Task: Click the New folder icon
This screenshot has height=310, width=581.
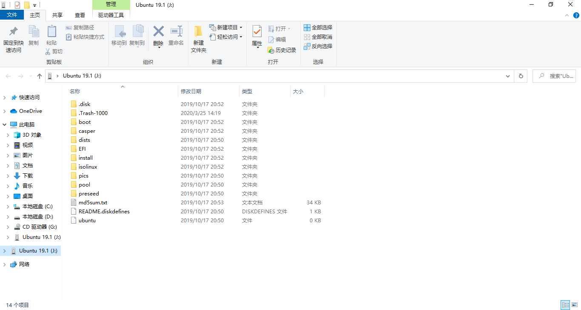Action: (x=198, y=32)
